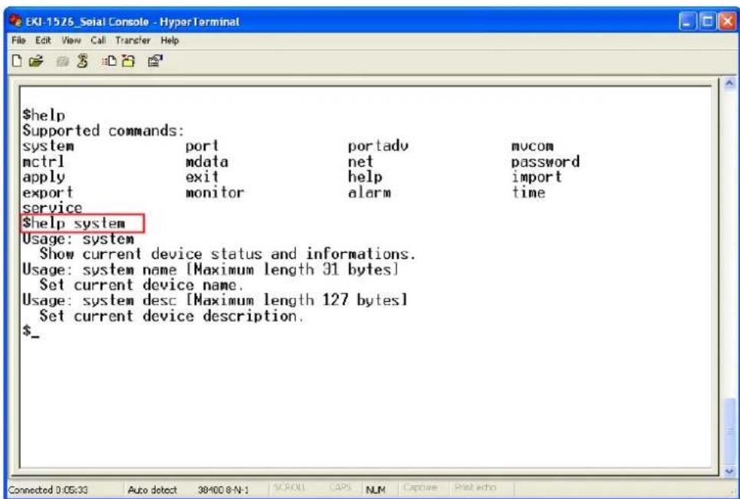Click the scrollbar down arrow
The image size is (740, 499).
pos(729,471)
